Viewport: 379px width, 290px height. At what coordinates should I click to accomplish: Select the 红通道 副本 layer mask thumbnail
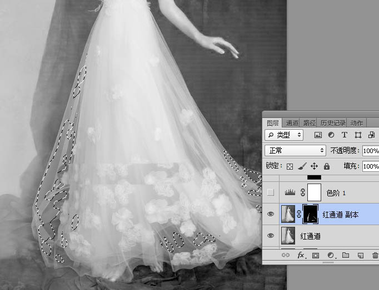(310, 214)
